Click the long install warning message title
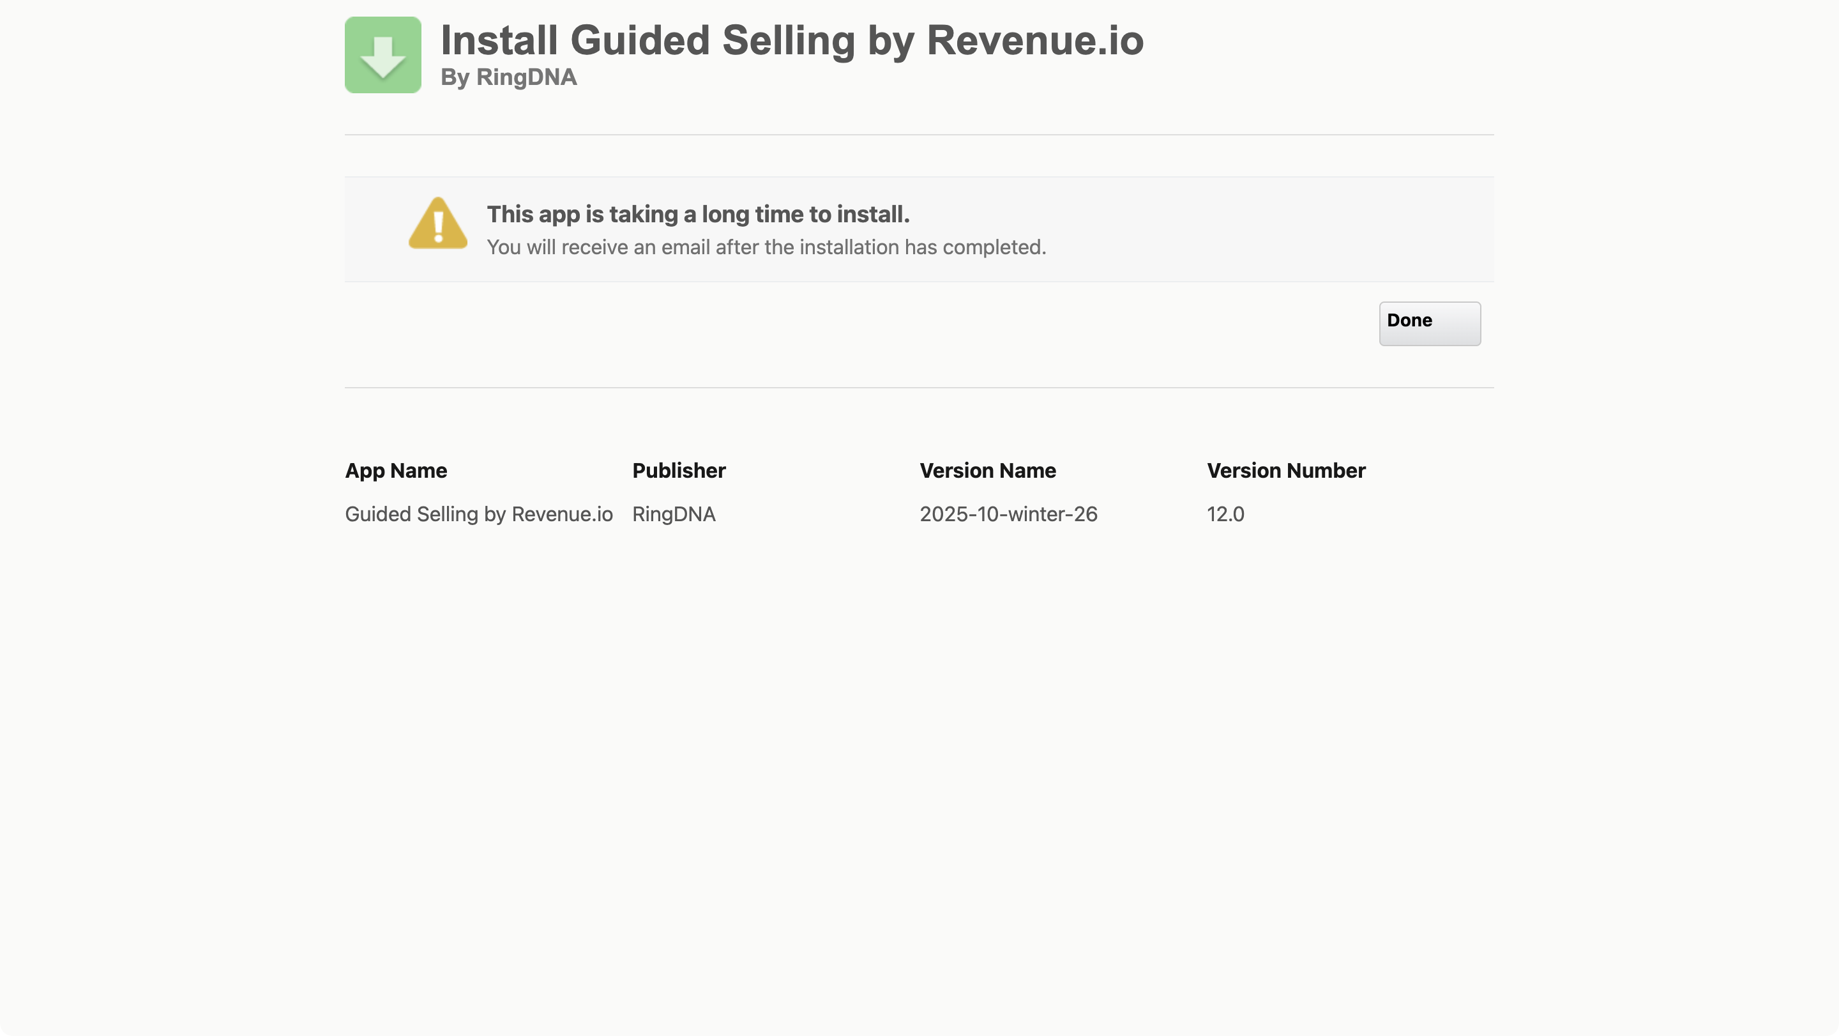The height and width of the screenshot is (1036, 1839). tap(697, 214)
